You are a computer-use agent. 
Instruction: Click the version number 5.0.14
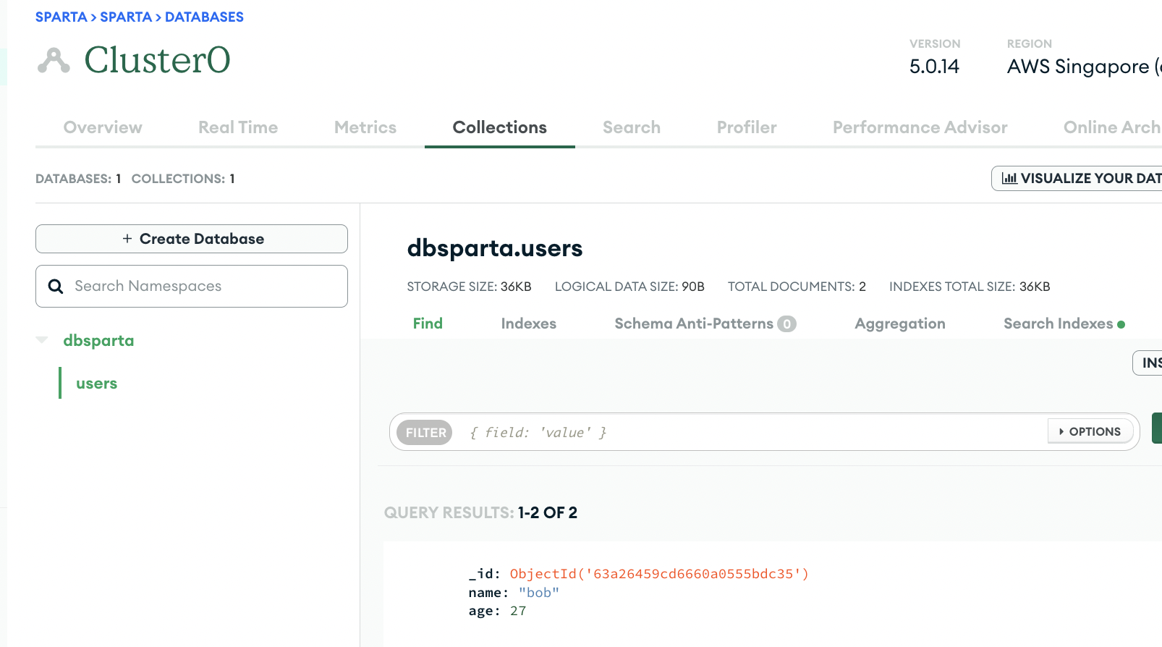pos(934,67)
